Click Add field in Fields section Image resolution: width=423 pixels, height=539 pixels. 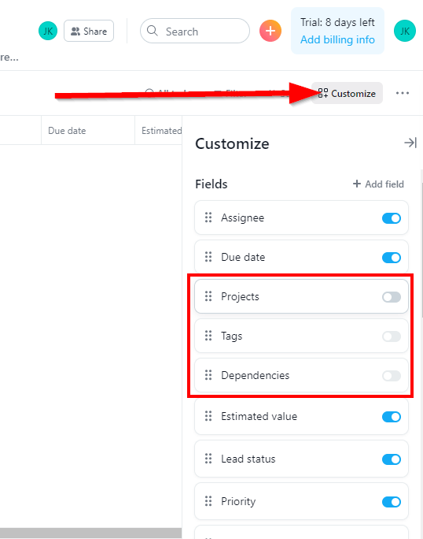click(378, 184)
